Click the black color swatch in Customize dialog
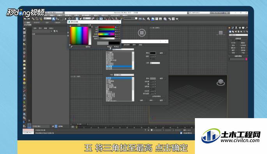Screen dimensions: 267x154 [153, 53]
